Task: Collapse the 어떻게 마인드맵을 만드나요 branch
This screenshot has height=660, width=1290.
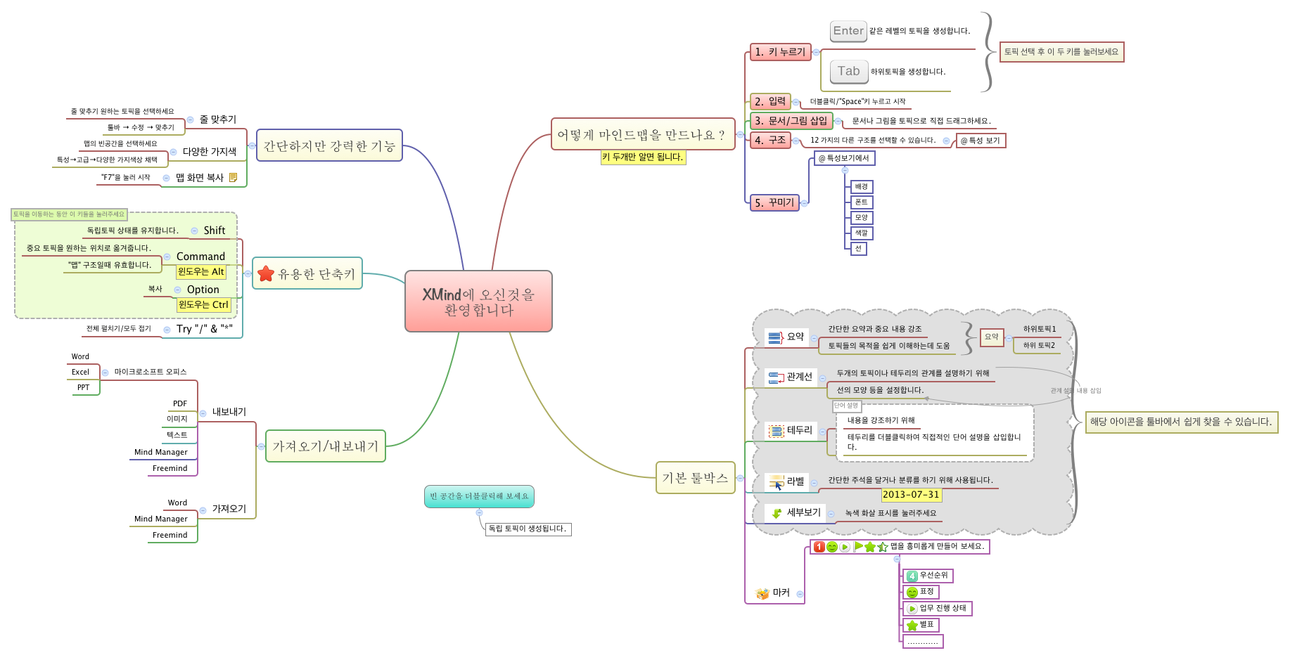Action: tap(740, 134)
